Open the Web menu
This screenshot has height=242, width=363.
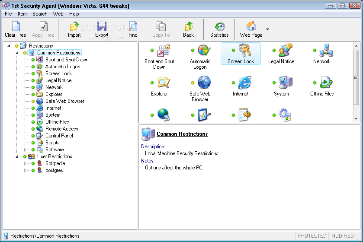point(58,14)
